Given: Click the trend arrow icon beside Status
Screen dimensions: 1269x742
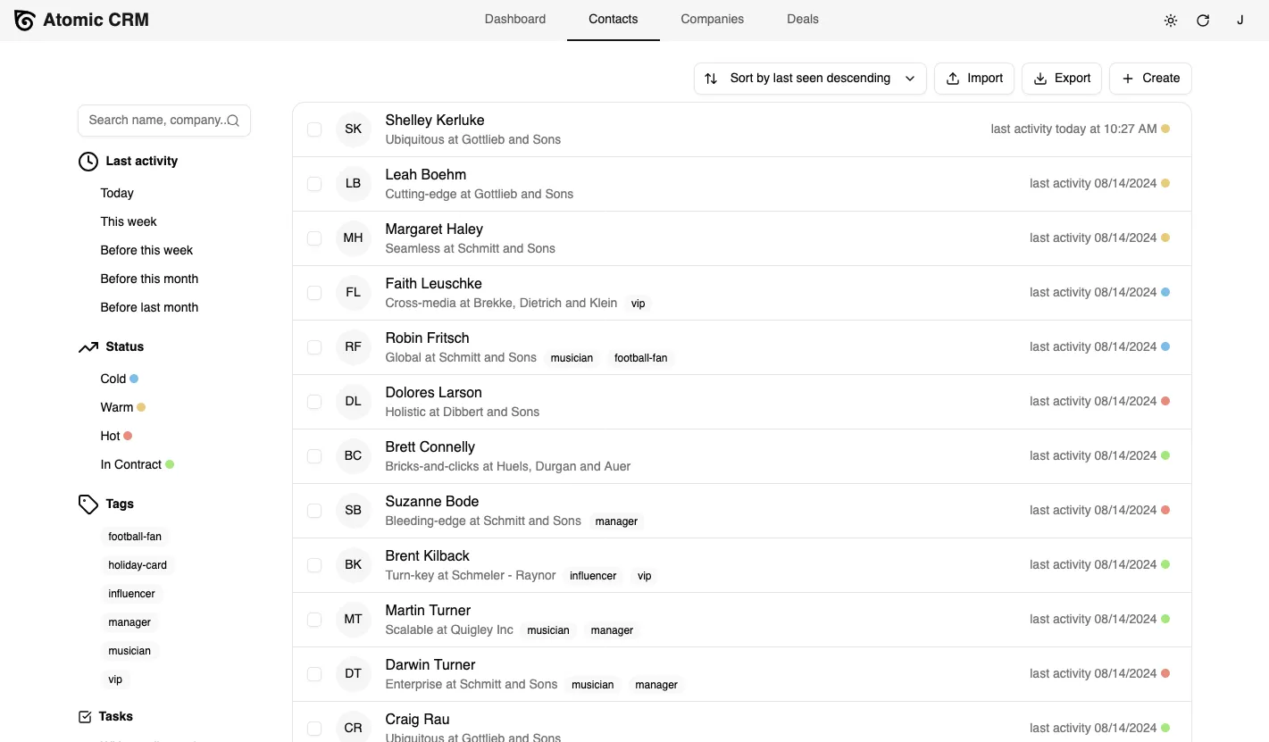Looking at the screenshot, I should (x=88, y=346).
